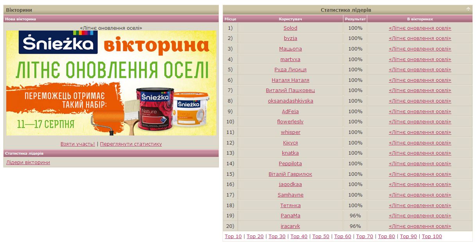Open user Віталій Гаврилюк's profile
This screenshot has height=242, width=476.
click(290, 174)
